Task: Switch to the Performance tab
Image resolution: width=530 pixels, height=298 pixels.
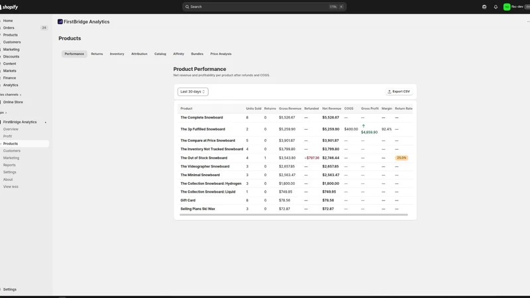Action: coord(74,54)
